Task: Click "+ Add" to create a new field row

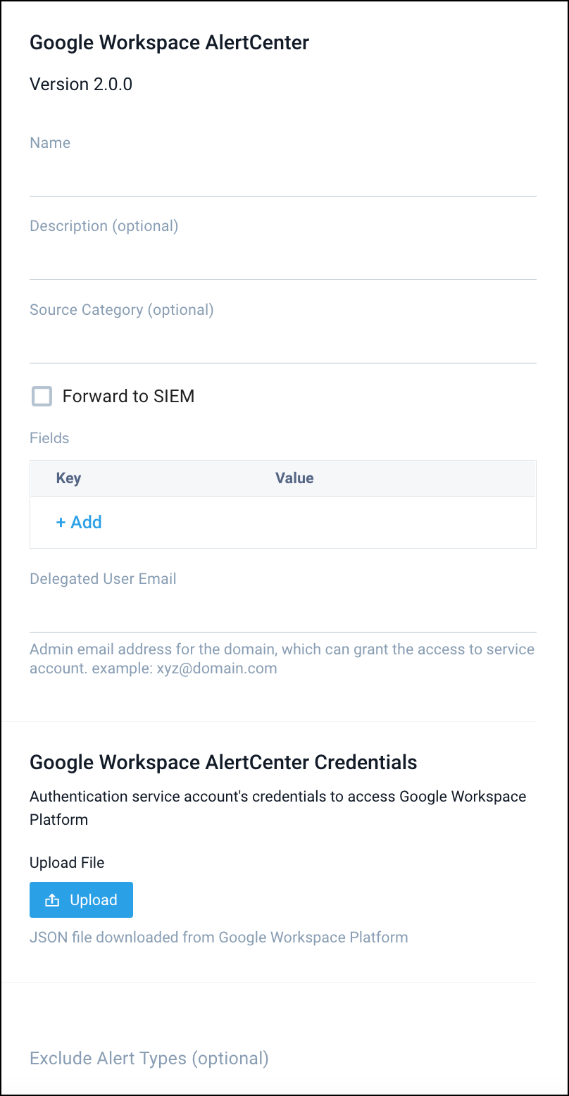Action: pos(79,522)
